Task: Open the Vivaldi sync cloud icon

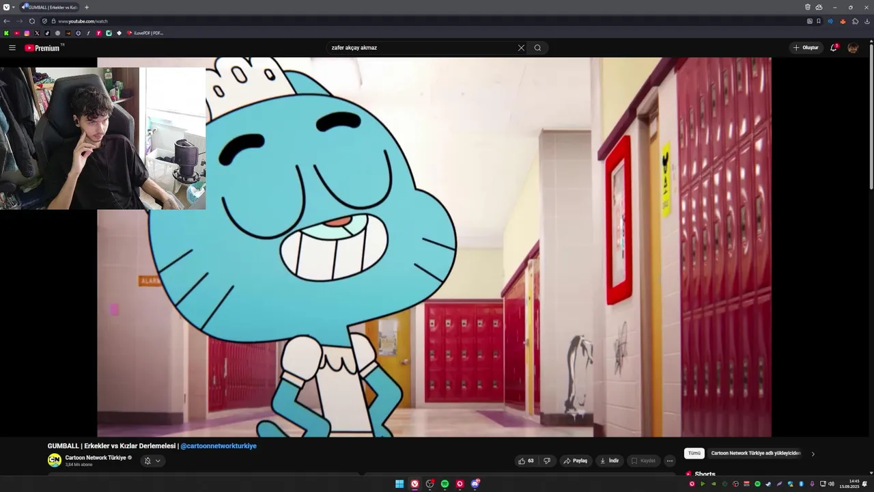Action: [x=819, y=8]
